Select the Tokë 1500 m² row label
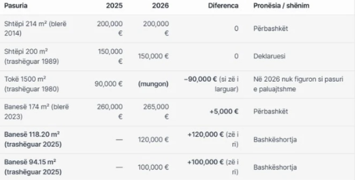This screenshot has width=355, height=180. (31, 84)
